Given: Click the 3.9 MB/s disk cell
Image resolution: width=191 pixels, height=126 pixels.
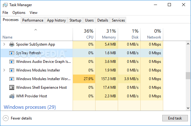Looking at the screenshot, I should tap(129, 79).
